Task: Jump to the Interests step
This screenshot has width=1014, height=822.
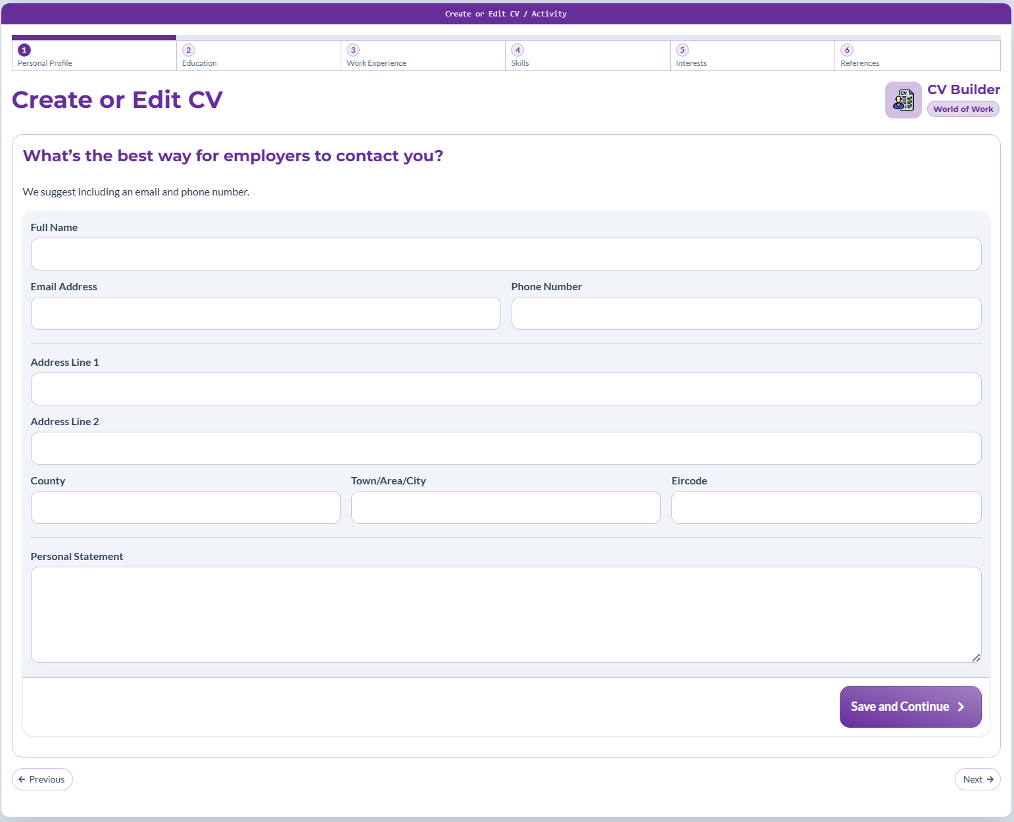Action: click(x=752, y=56)
